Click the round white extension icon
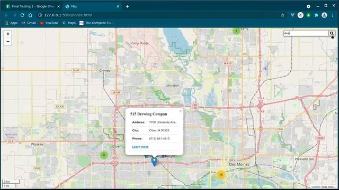Screen dimensions: 339x190 point(300,15)
